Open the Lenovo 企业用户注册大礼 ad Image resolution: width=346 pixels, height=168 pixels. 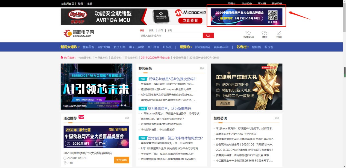coord(247,86)
